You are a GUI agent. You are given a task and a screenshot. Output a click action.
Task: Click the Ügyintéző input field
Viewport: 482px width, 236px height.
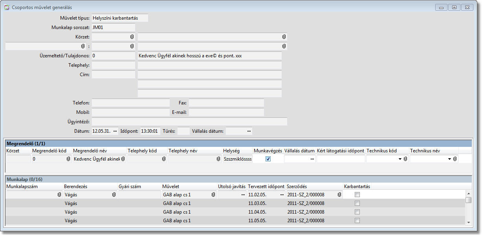189,122
